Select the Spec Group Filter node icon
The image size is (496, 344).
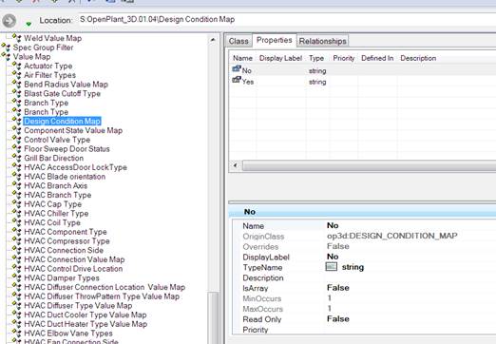click(x=6, y=47)
